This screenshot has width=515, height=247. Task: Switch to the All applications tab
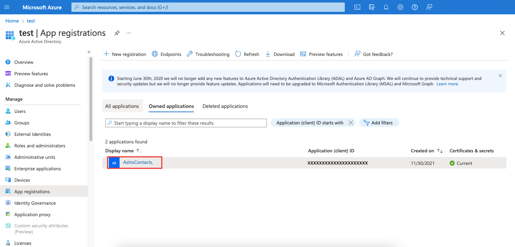click(122, 106)
